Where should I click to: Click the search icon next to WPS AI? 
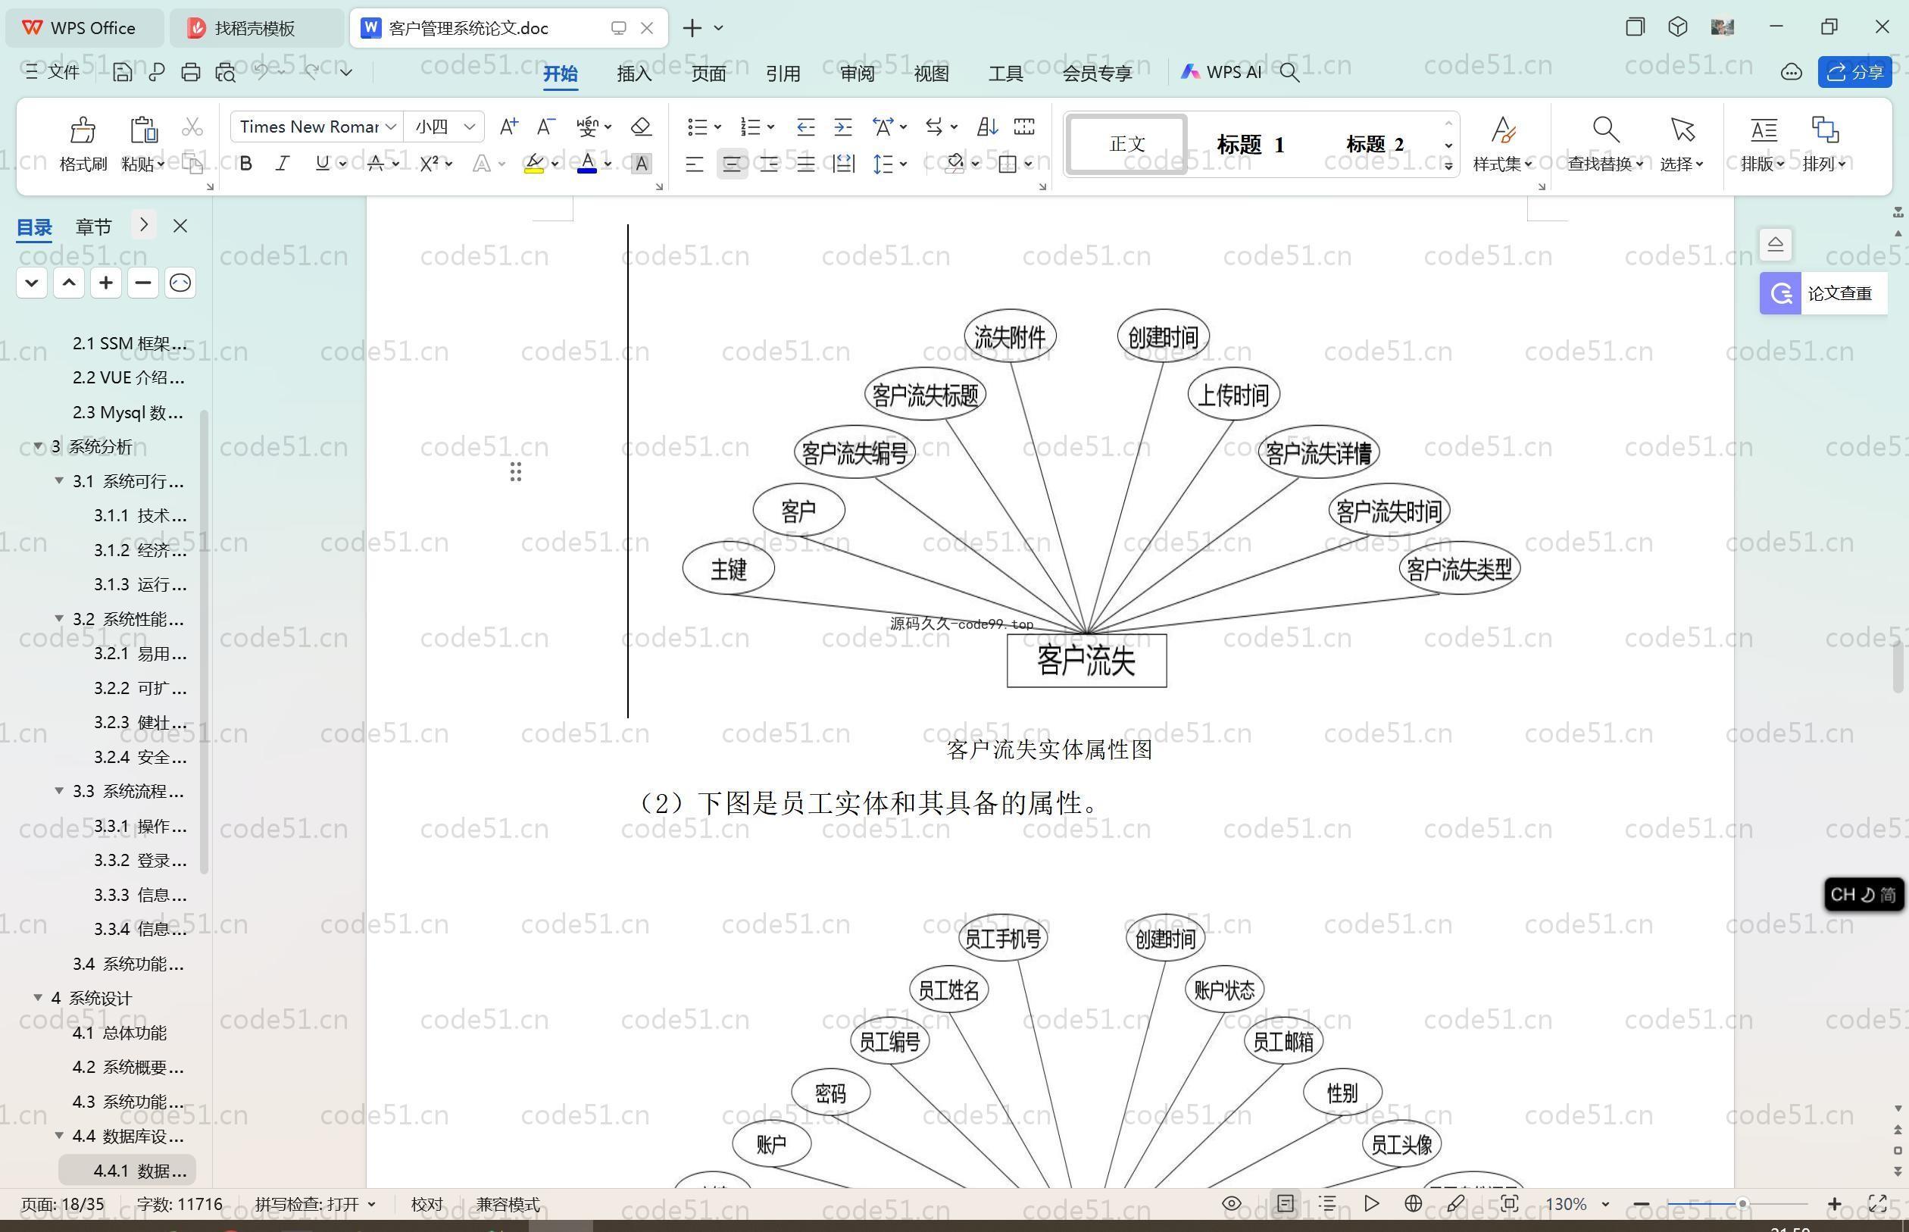click(x=1289, y=73)
